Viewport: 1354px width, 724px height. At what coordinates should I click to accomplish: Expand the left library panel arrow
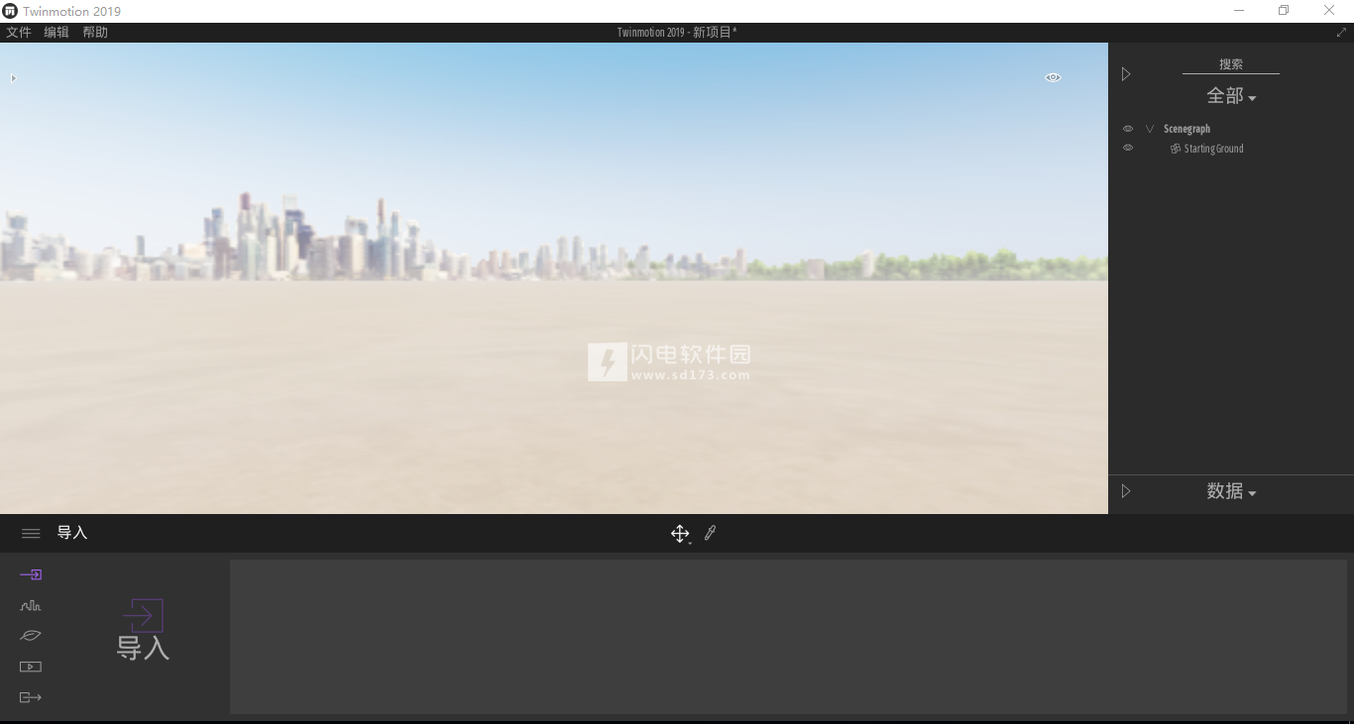[13, 78]
